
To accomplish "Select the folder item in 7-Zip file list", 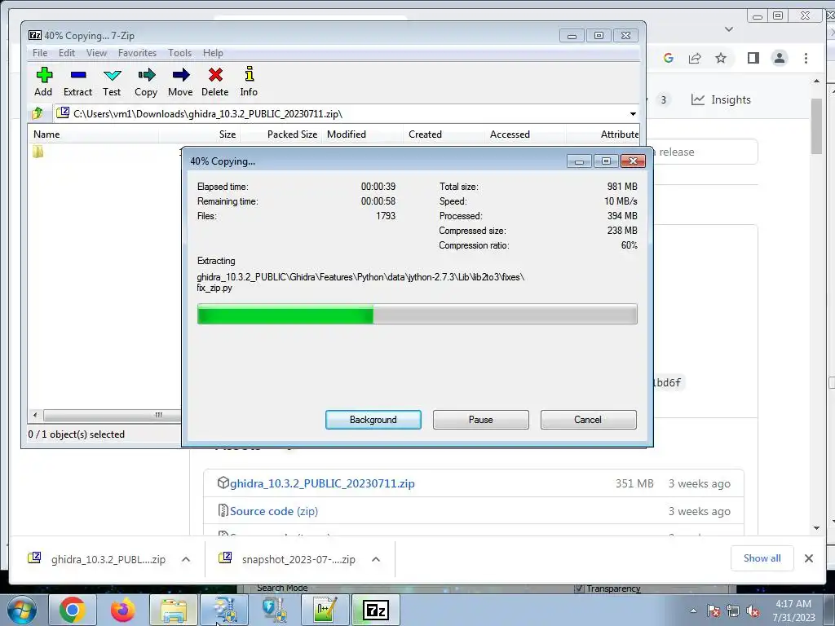I will [x=38, y=152].
